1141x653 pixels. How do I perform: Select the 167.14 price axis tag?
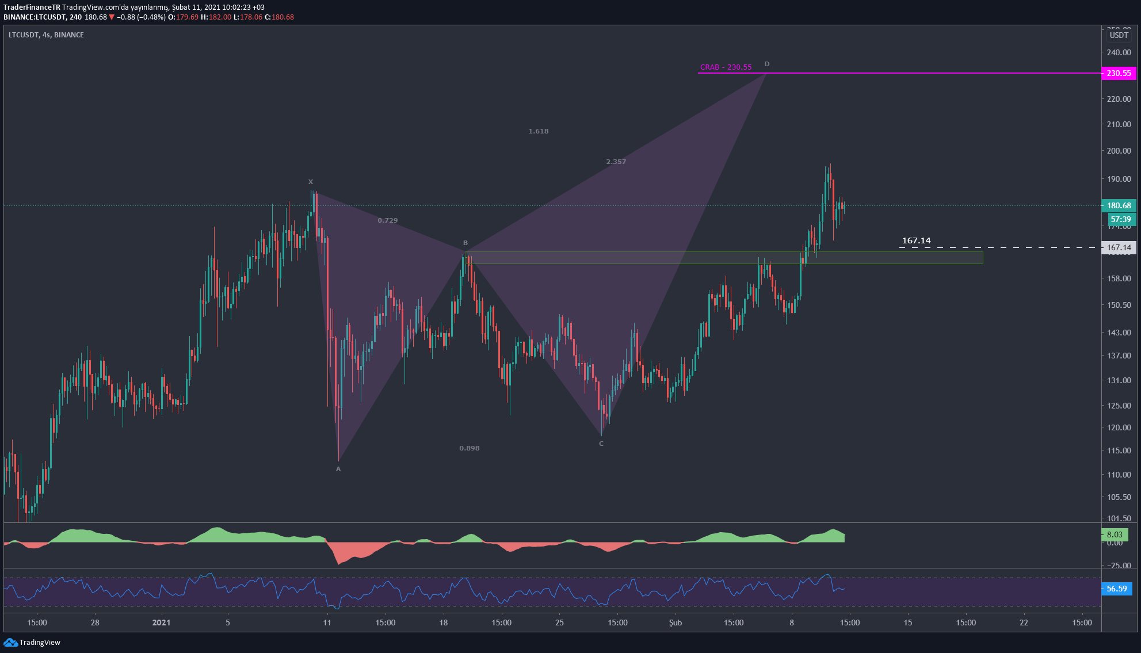(x=1119, y=247)
